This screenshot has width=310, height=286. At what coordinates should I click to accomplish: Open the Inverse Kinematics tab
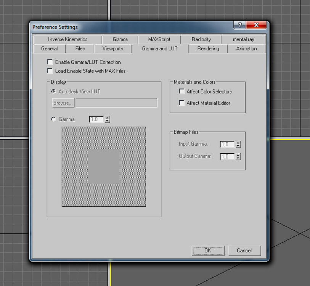click(67, 39)
